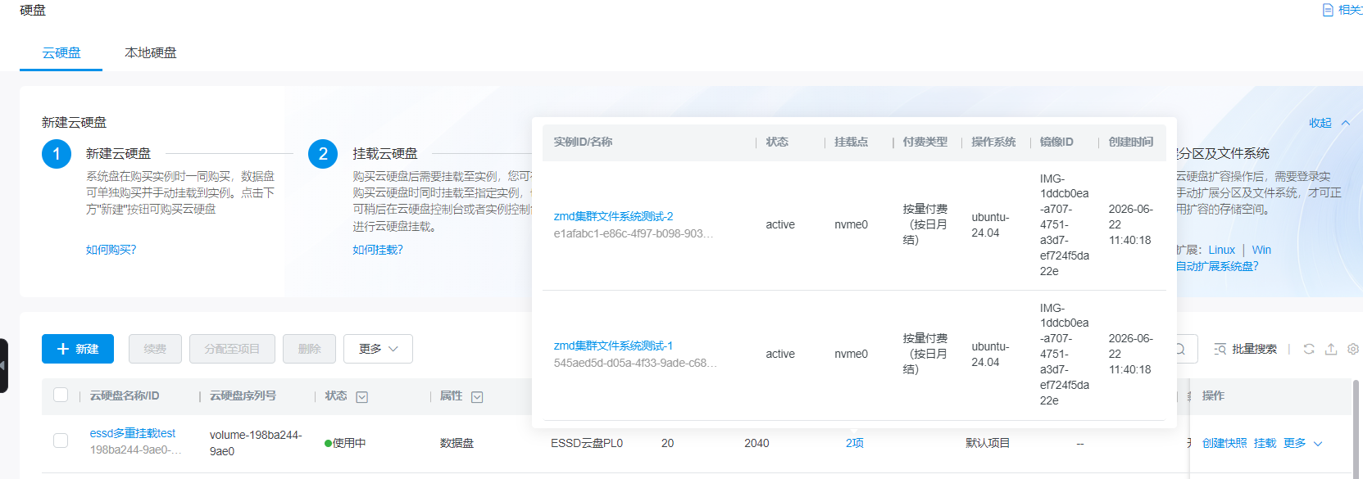The image size is (1363, 479).
Task: Click the 挂载 action in the disk row
Action: click(1265, 443)
